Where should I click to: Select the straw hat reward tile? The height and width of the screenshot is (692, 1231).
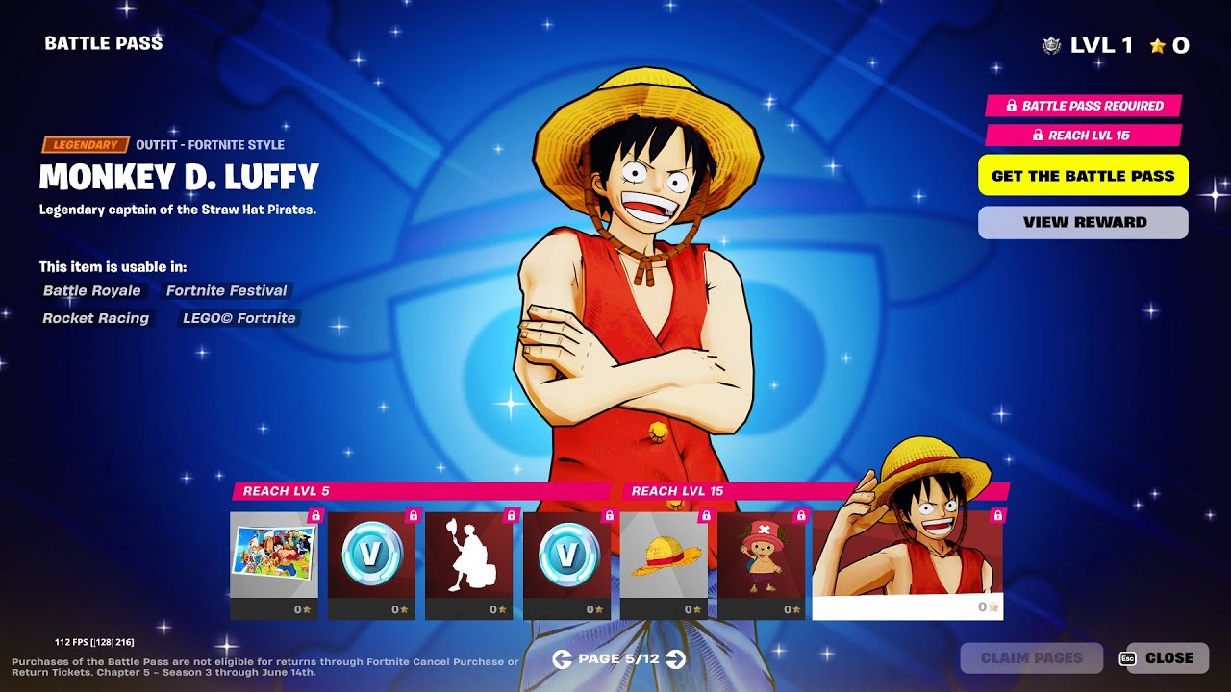point(665,565)
